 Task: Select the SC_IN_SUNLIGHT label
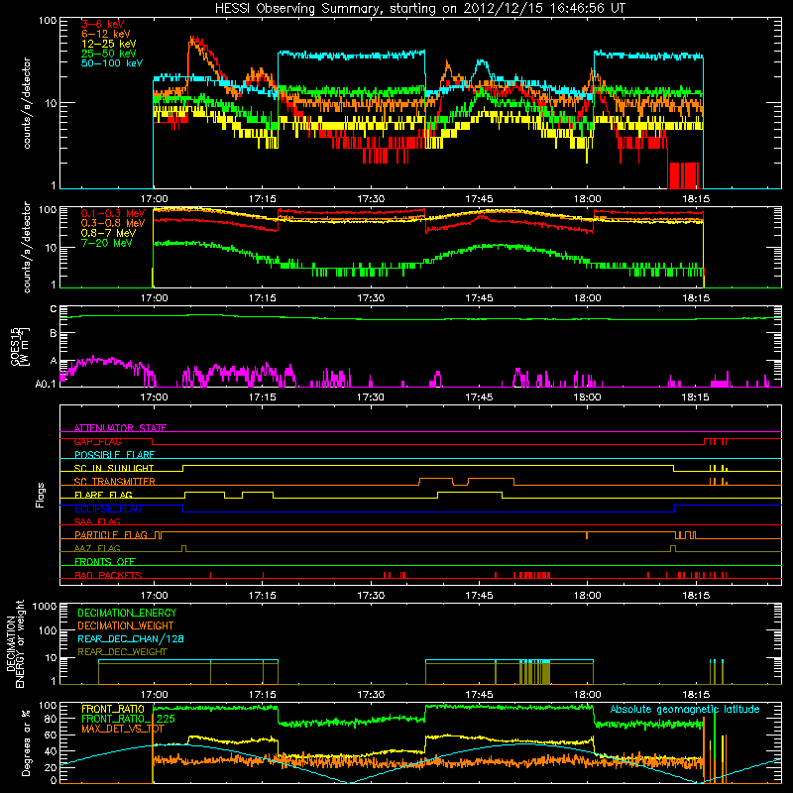pos(114,468)
